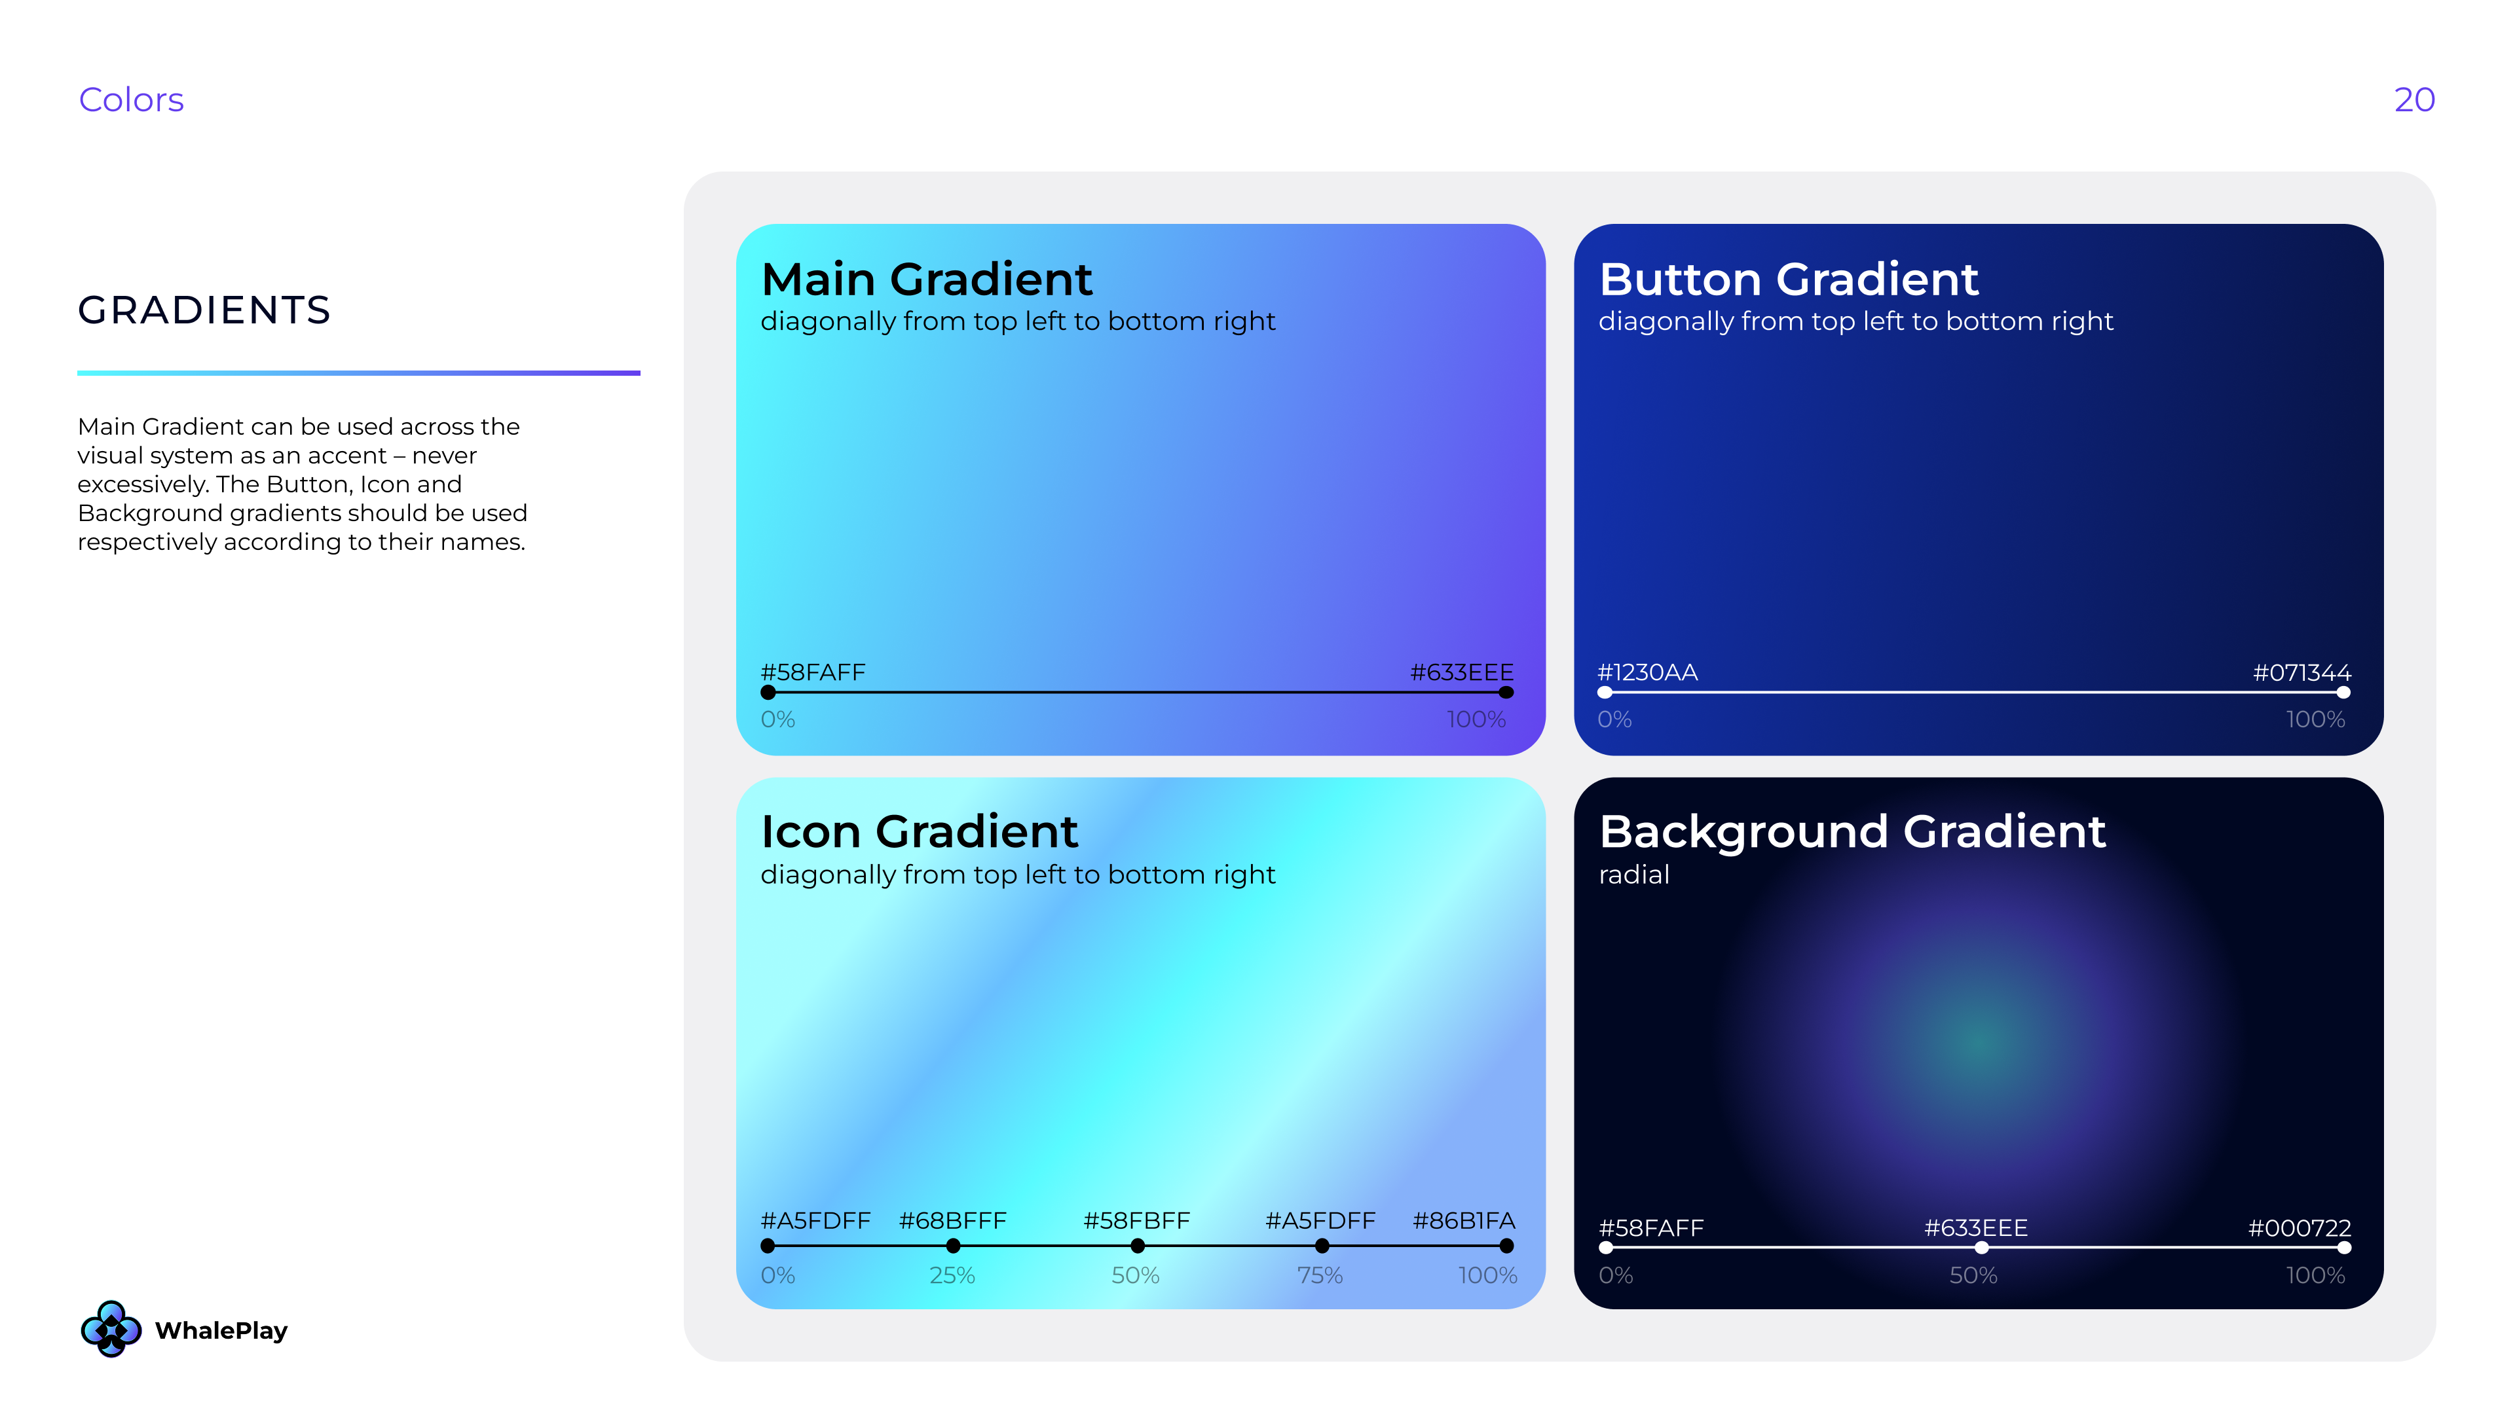Viewport: 2515px width, 1414px height.
Task: Click the WhalePlay logo icon
Action: coord(111,1328)
